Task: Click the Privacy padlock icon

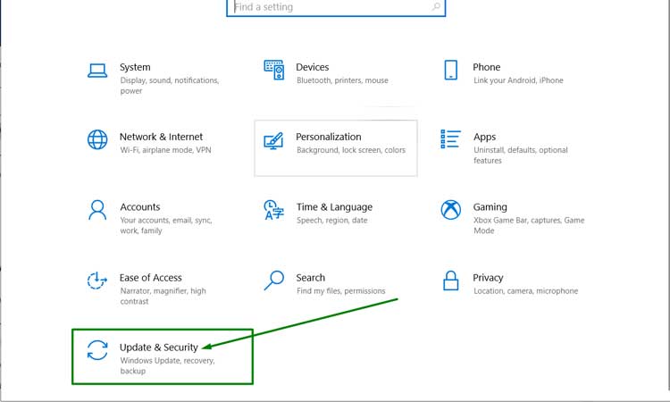Action: pyautogui.click(x=451, y=281)
